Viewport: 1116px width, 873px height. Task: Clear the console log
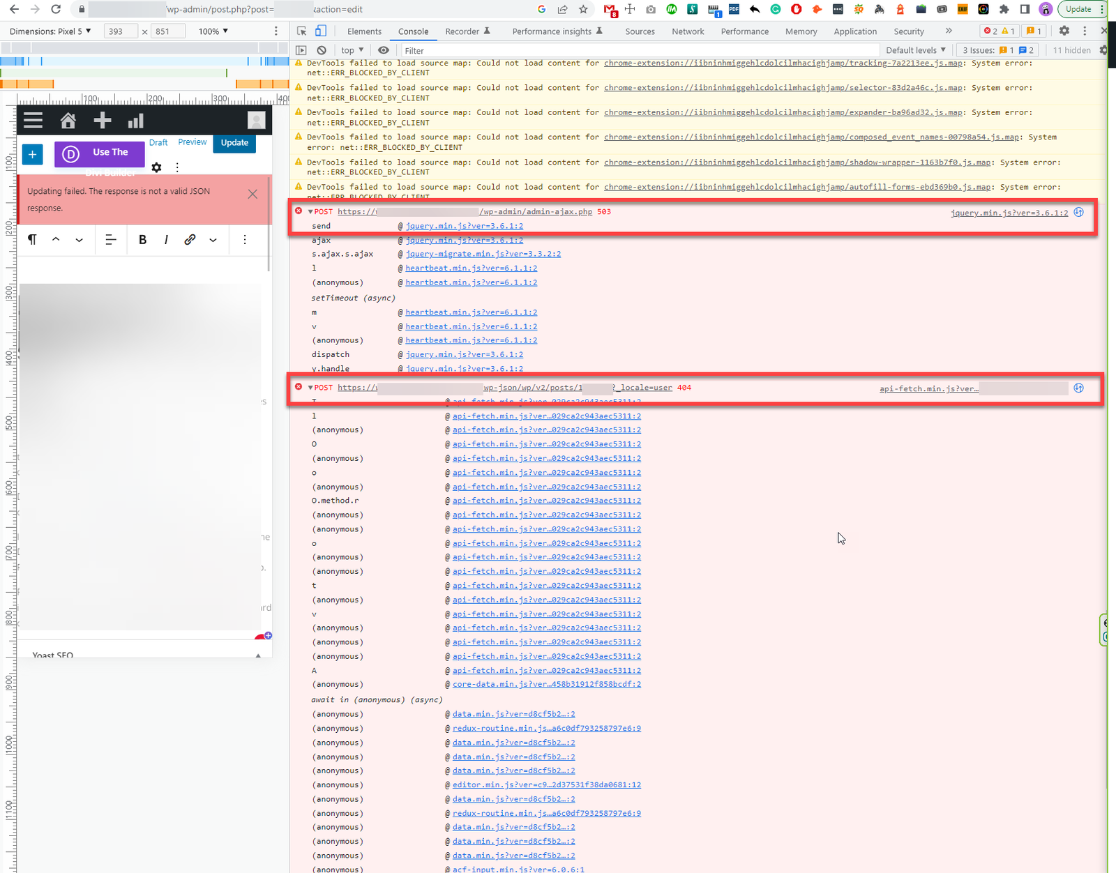pos(322,50)
